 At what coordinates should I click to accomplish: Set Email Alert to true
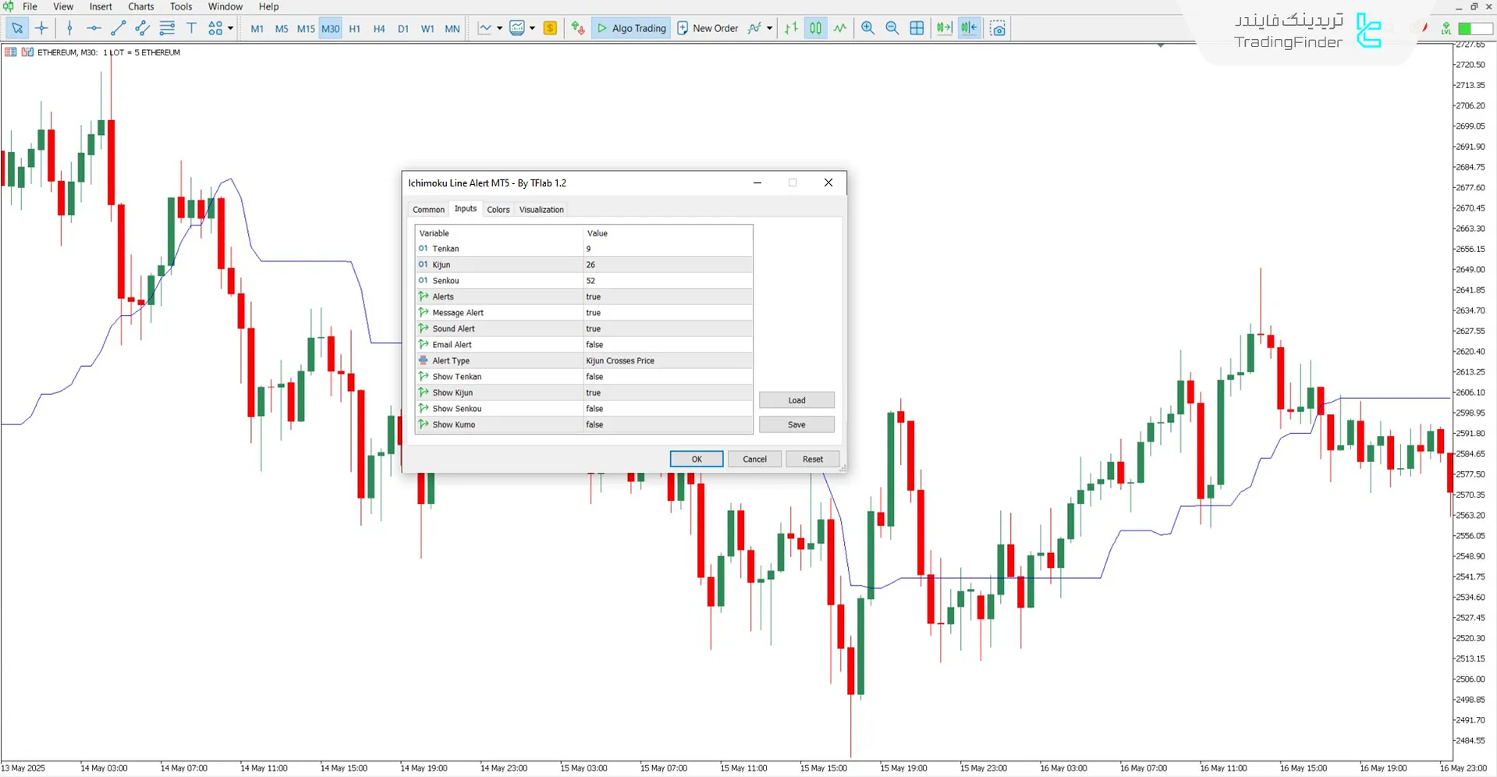(x=668, y=344)
